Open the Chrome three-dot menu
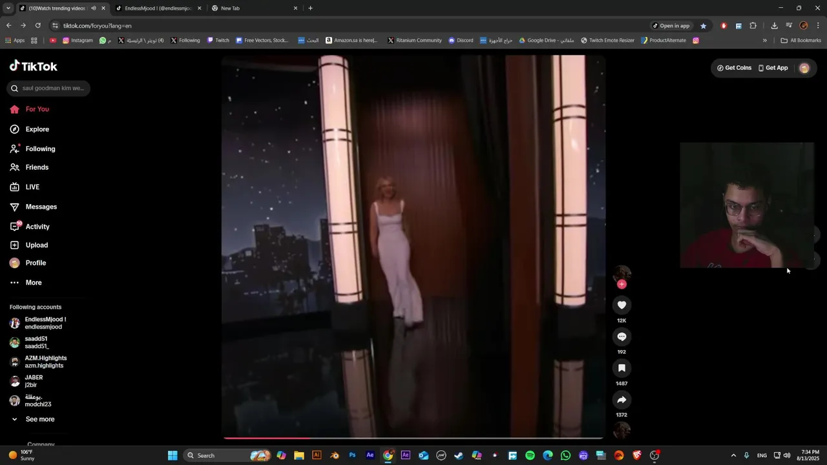 [x=818, y=26]
